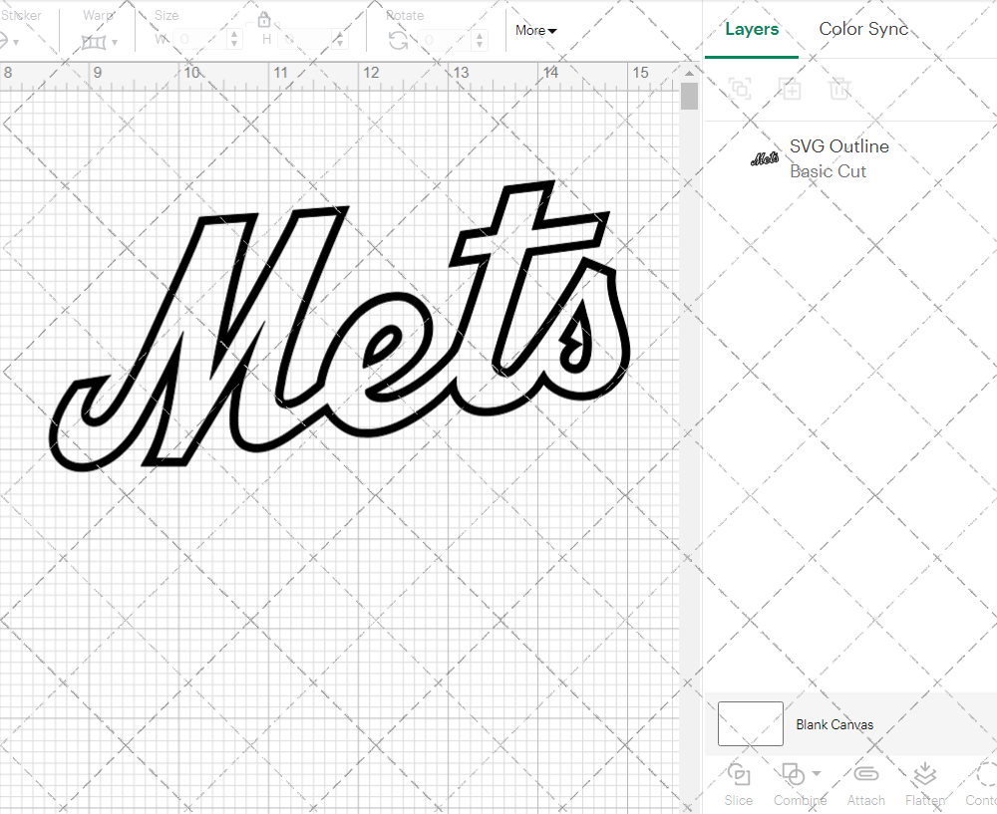The image size is (997, 814).
Task: Click the Blank Canvas swatch
Action: point(751,723)
